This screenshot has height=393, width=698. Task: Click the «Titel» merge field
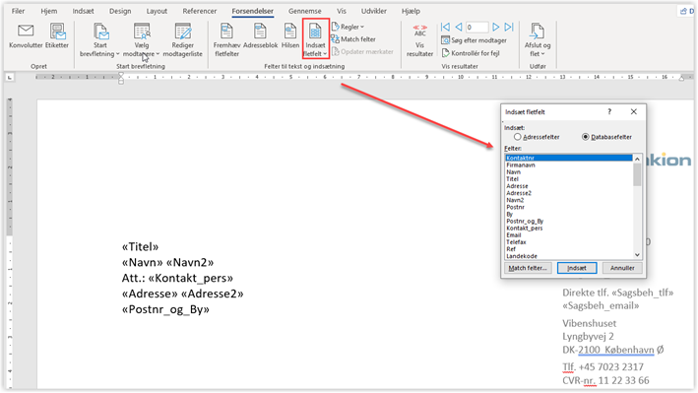coord(140,247)
